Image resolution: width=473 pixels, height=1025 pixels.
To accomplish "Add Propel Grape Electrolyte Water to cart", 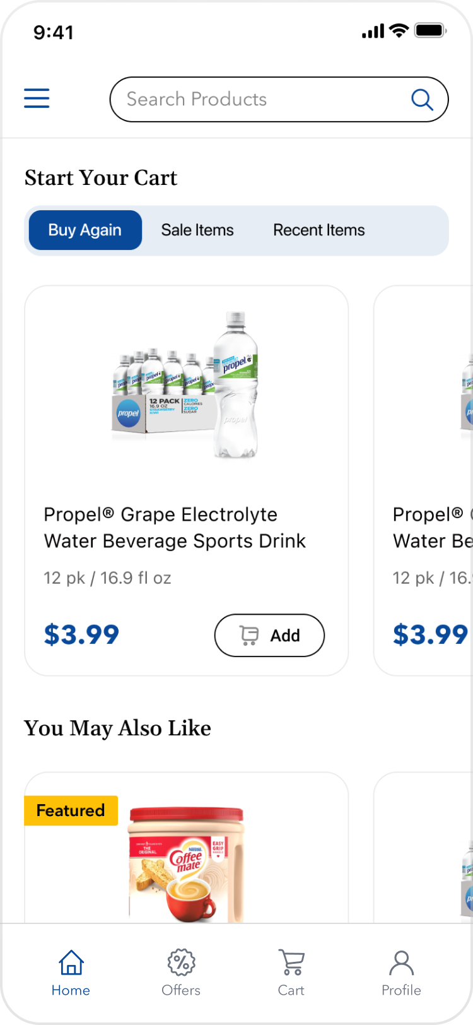I will [270, 636].
